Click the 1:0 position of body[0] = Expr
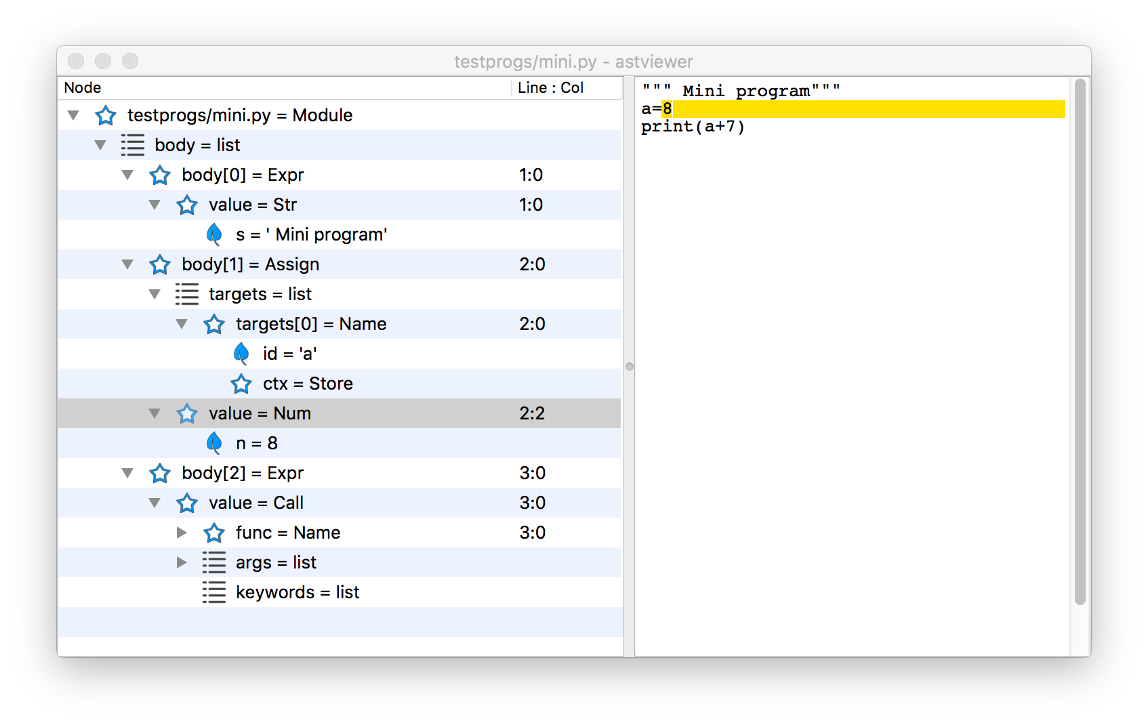Viewport: 1148px width, 725px height. pos(531,175)
